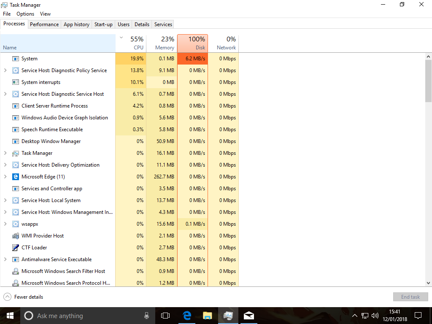This screenshot has width=432, height=324.
Task: Click the Cortana microphone icon
Action: [146, 316]
